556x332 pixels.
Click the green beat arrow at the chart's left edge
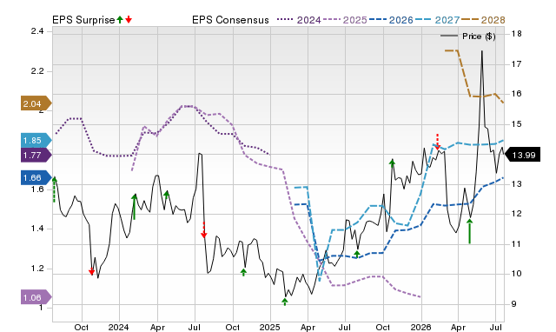54,189
